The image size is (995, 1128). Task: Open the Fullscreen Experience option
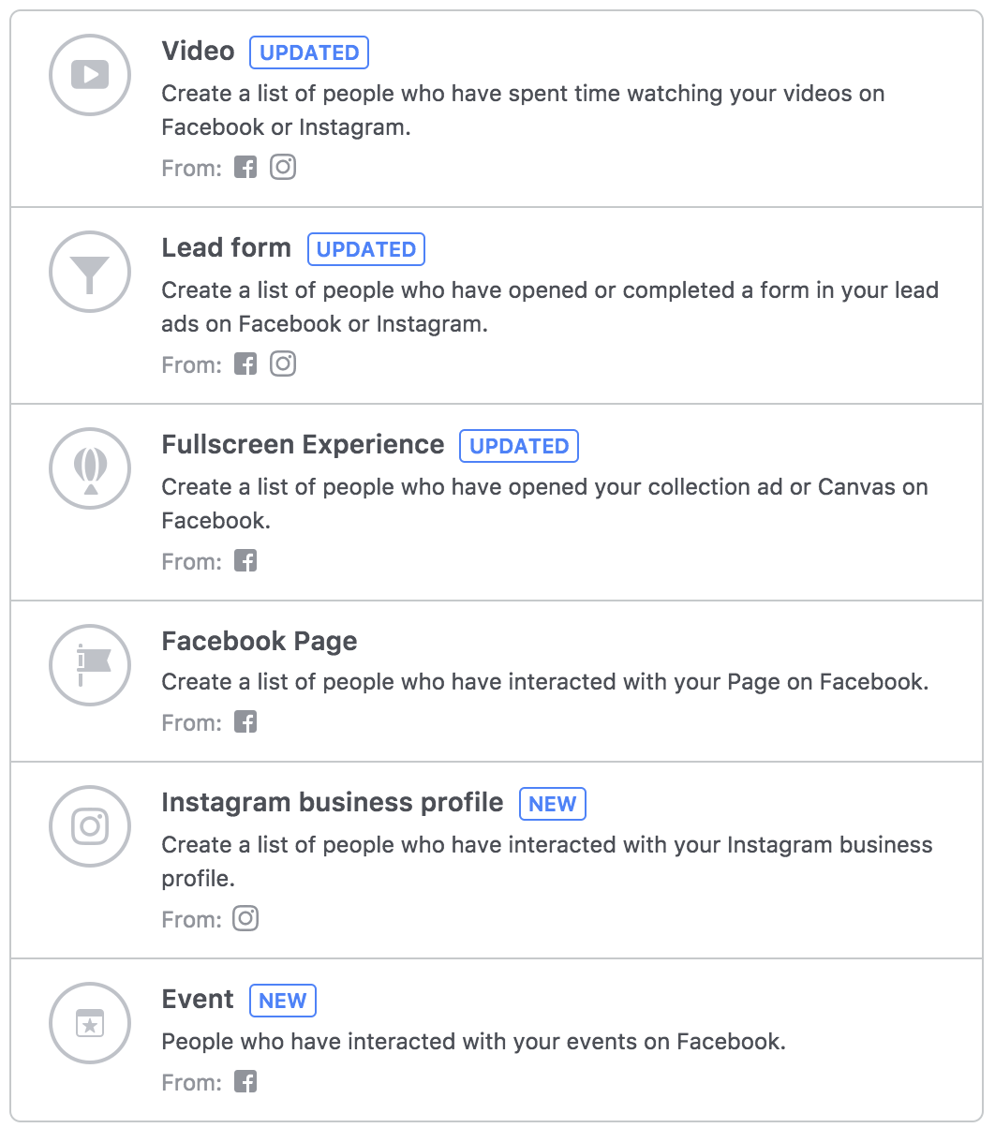[x=303, y=444]
